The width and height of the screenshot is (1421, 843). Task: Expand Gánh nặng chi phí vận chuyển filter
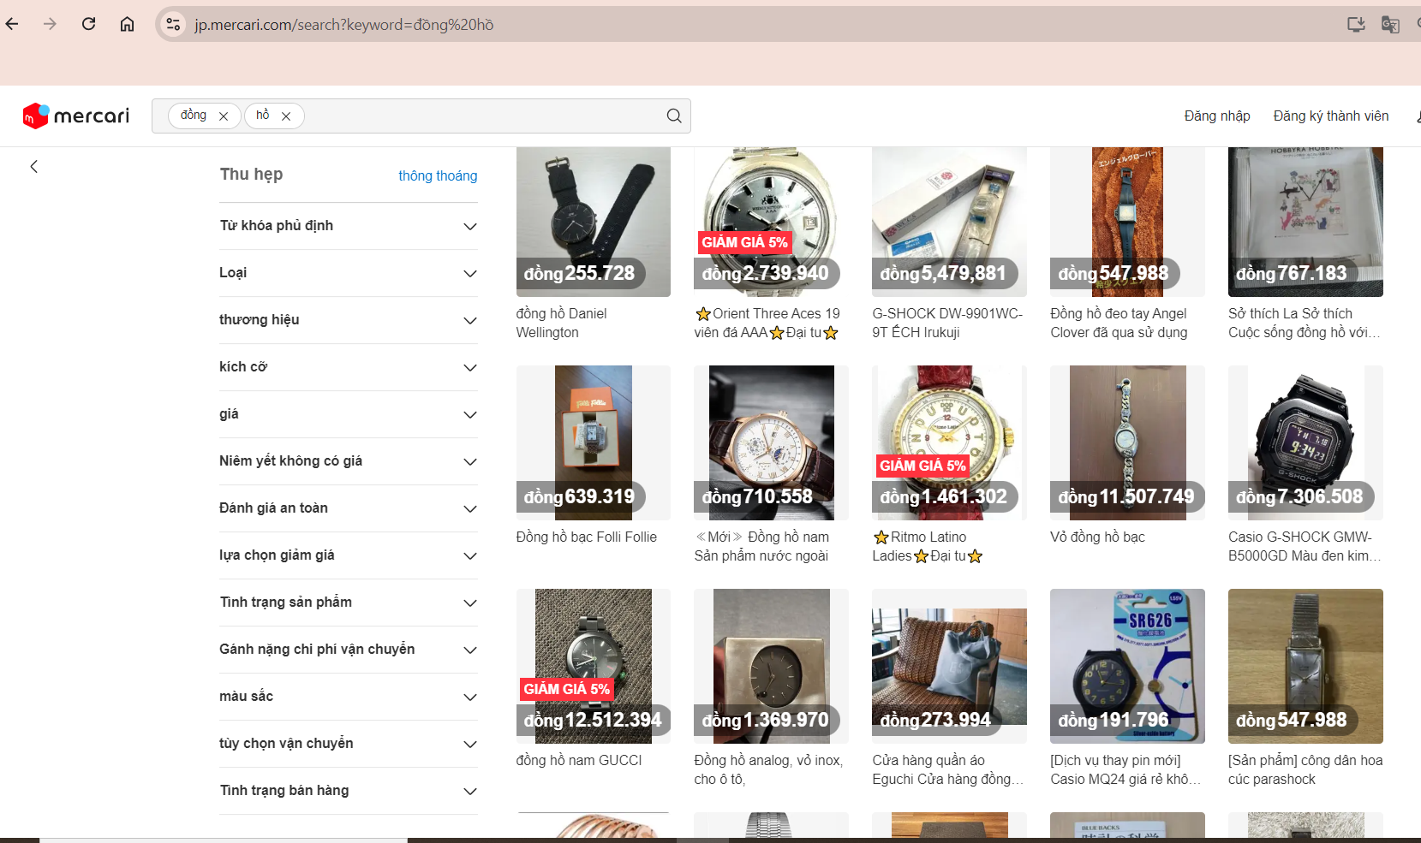tap(349, 650)
